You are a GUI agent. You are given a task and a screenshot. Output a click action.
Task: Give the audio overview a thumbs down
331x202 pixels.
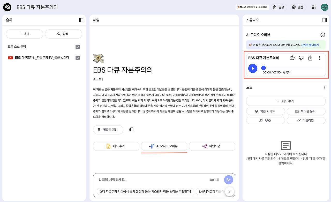(x=301, y=58)
